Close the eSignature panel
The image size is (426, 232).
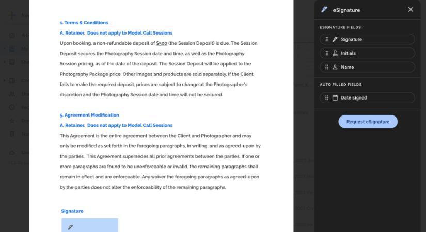411,9
